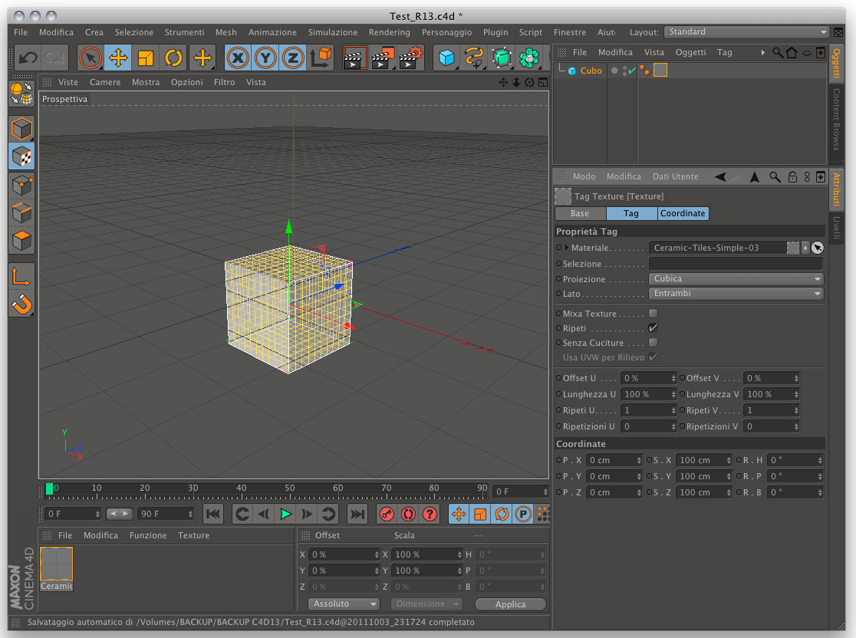Screen dimensions: 856x638
Task: Click the Applica button
Action: 510,604
